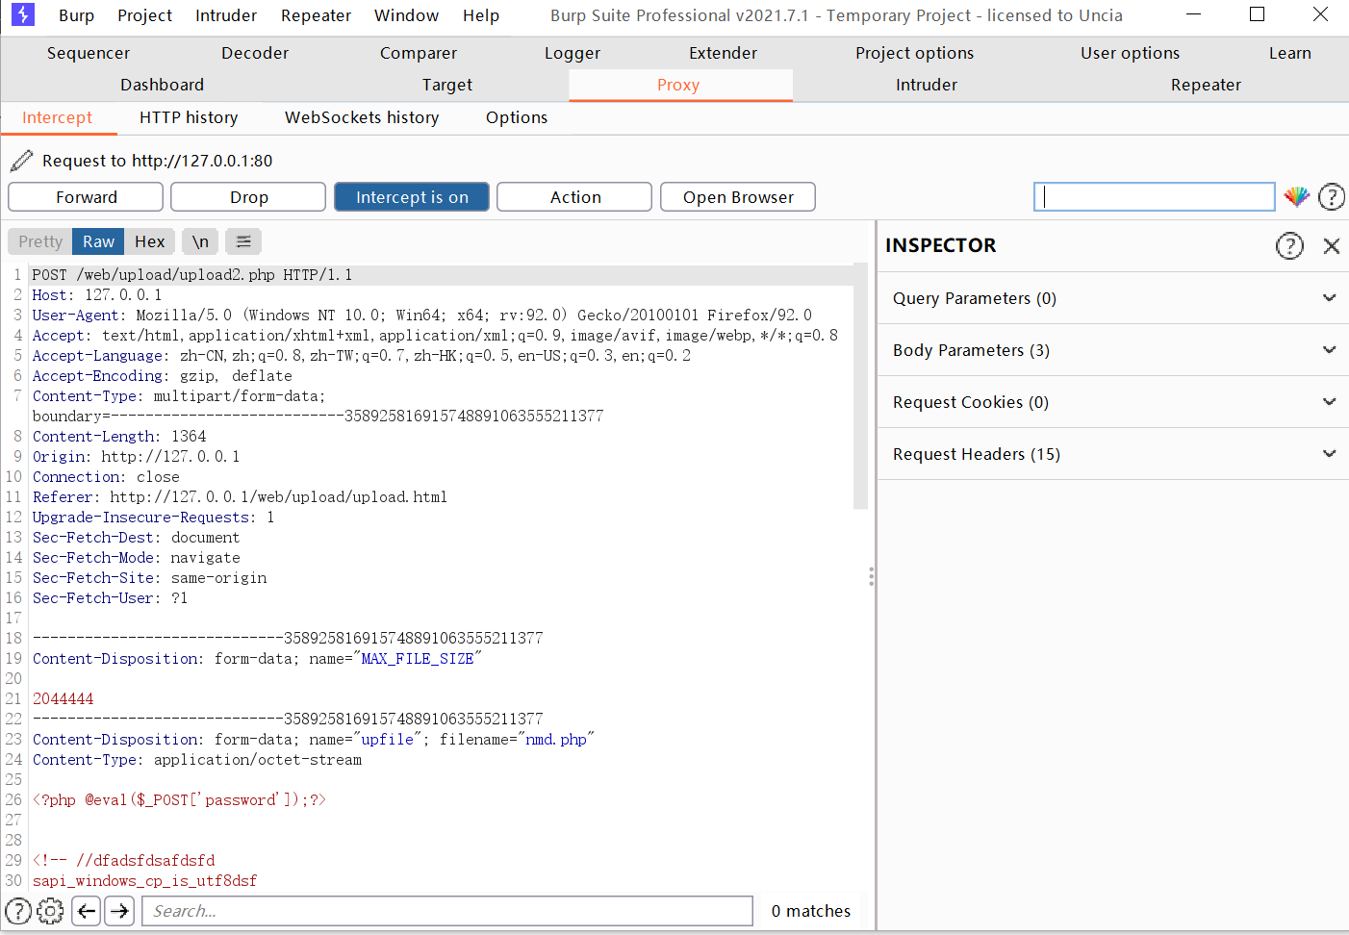The image size is (1349, 935).
Task: Go to the next search match arrow
Action: [119, 910]
